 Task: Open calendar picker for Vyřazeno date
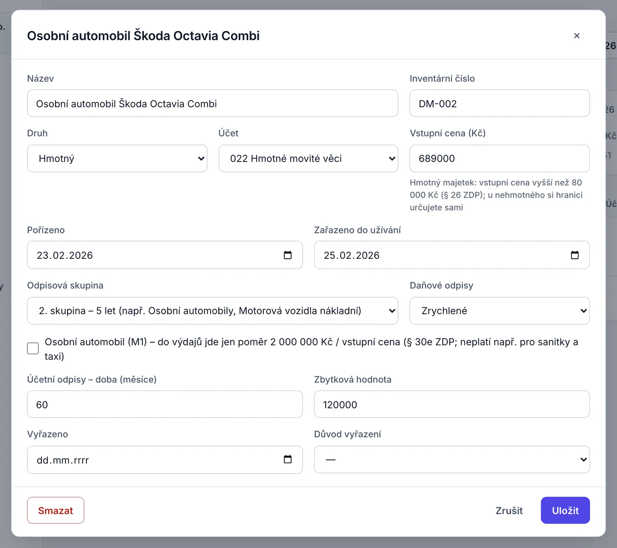point(288,459)
